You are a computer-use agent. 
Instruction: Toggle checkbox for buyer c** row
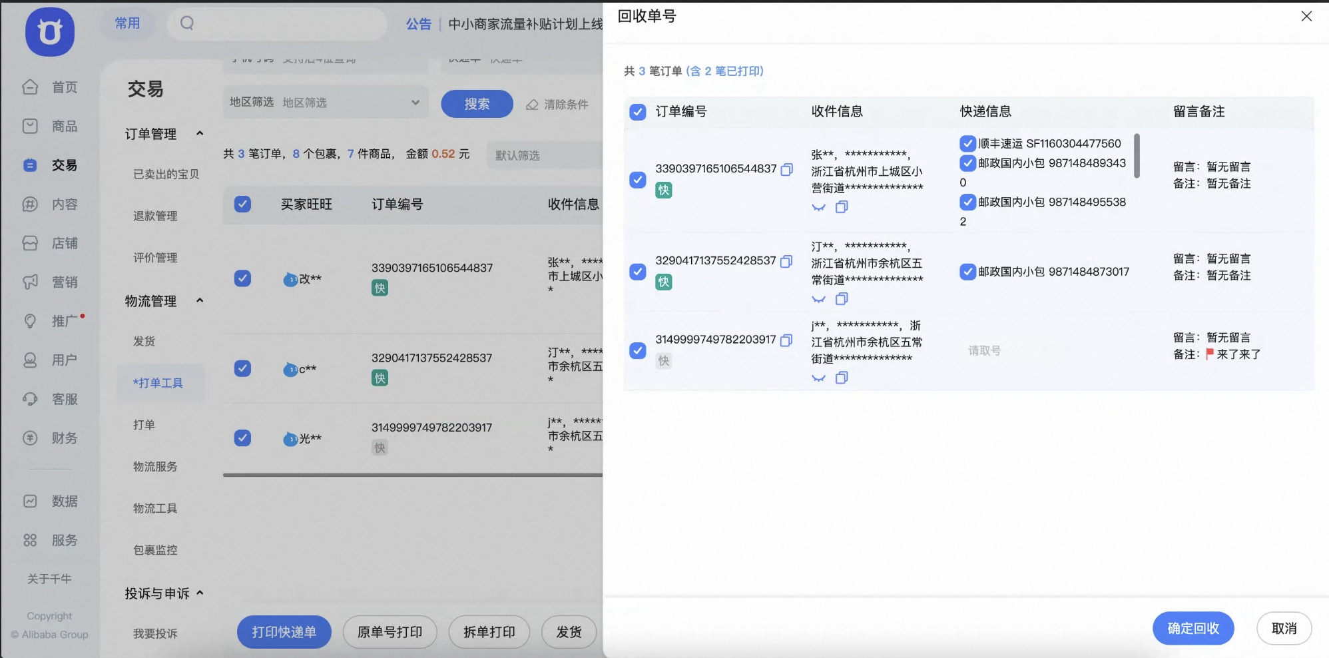point(243,368)
